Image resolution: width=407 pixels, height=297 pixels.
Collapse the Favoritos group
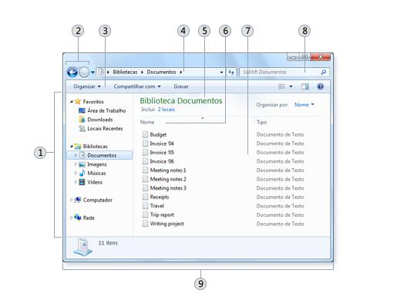(x=72, y=102)
